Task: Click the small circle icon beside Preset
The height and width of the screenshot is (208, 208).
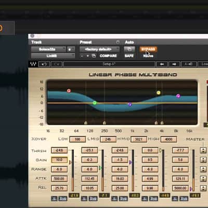Action: pyautogui.click(x=118, y=42)
